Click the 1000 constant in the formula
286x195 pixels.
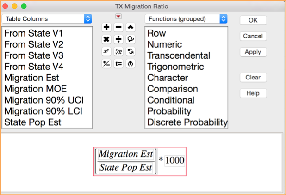coord(175,160)
